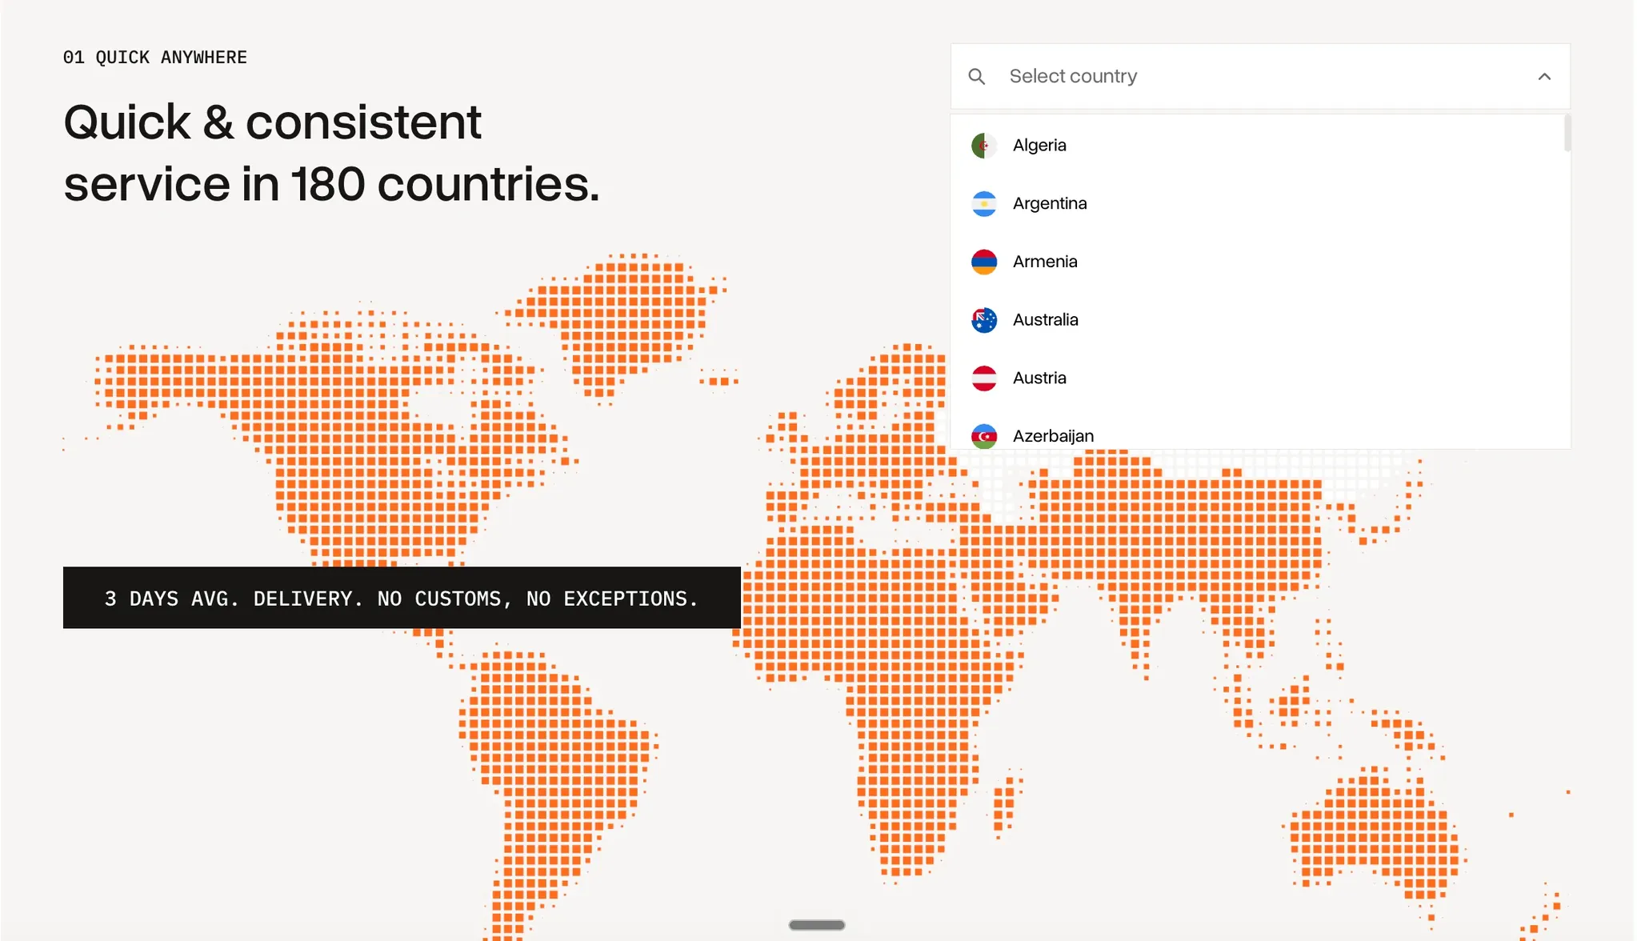1637x941 pixels.
Task: Click the Azerbaijan flag icon
Action: 984,436
